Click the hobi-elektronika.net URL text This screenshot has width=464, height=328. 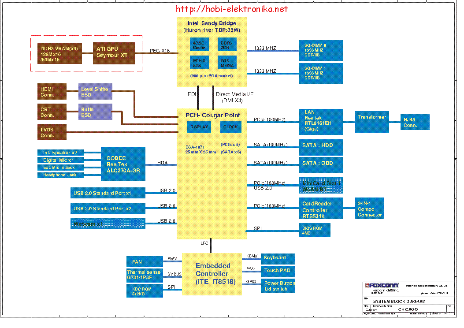[x=231, y=9]
